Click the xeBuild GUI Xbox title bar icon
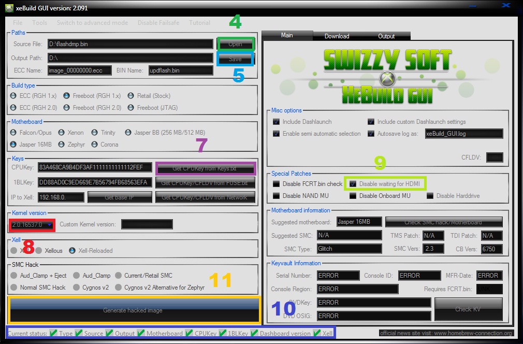The image size is (523, 344). (9, 8)
